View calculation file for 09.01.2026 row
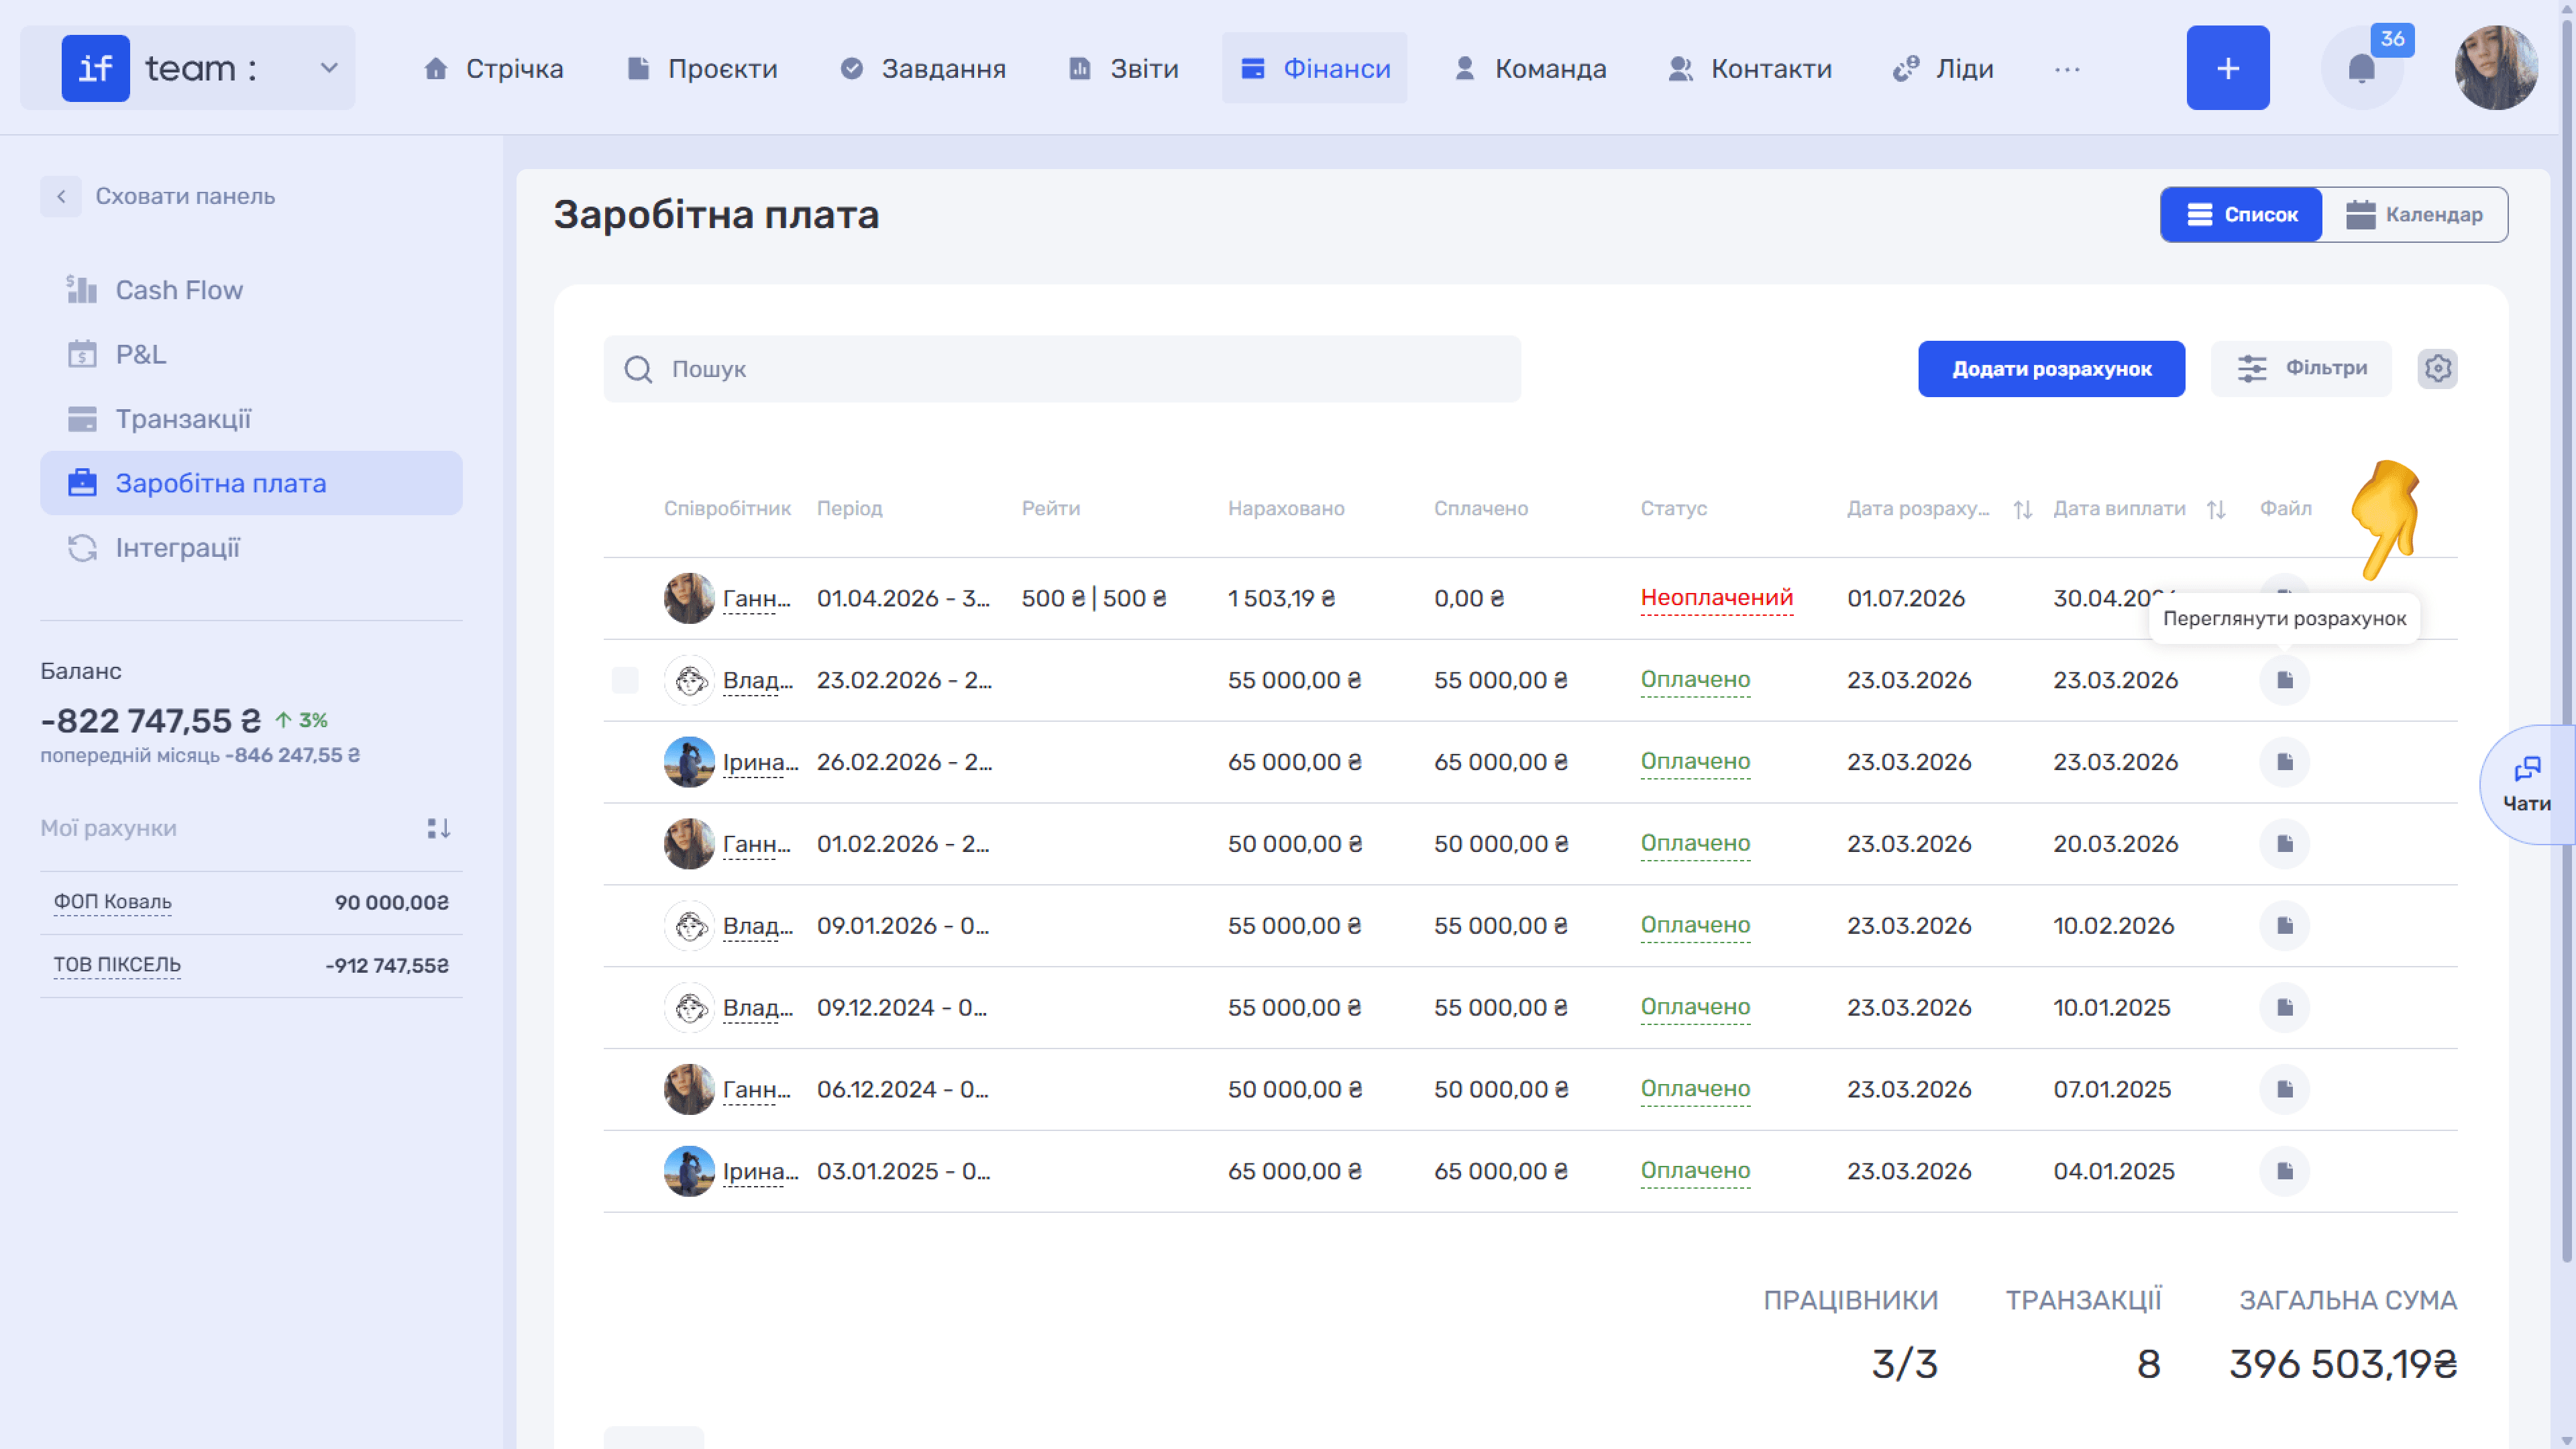This screenshot has width=2576, height=1449. [x=2284, y=926]
